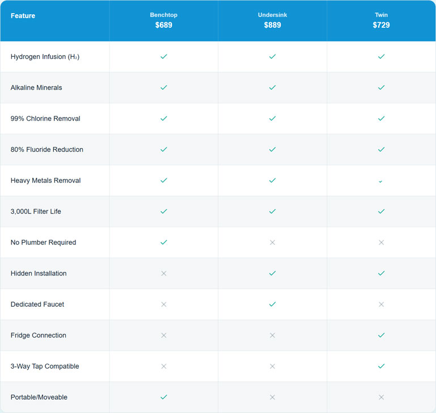Click the Portable/Moveable row label
This screenshot has width=436, height=413.
pyautogui.click(x=39, y=397)
